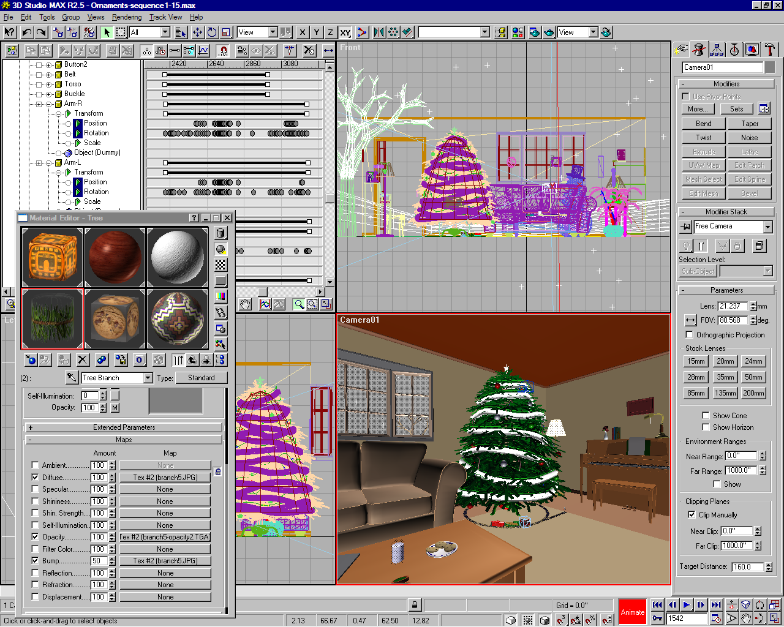The height and width of the screenshot is (627, 784).
Task: Enable the Show Cone checkbox
Action: click(706, 416)
